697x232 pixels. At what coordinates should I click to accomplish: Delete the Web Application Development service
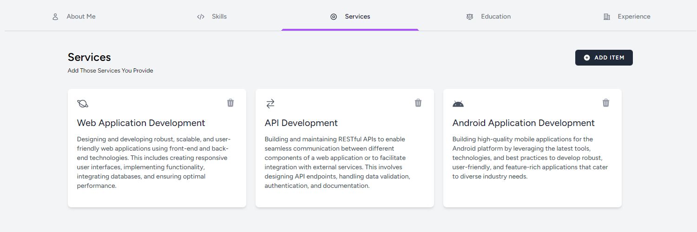coord(230,103)
